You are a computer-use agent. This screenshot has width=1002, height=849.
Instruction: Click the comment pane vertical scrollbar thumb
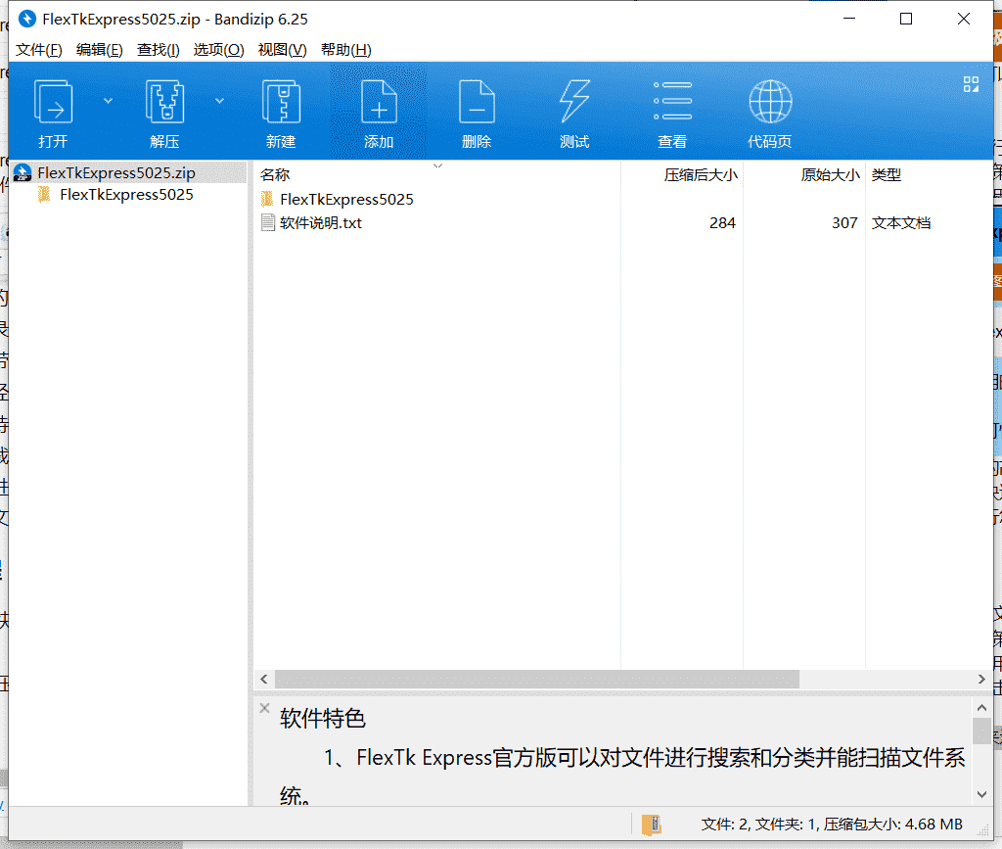click(981, 731)
